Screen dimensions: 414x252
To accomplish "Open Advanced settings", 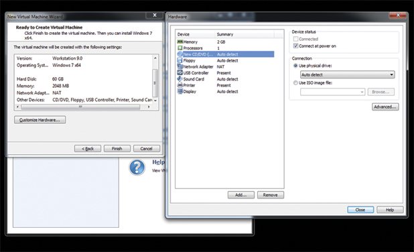I will click(x=385, y=107).
